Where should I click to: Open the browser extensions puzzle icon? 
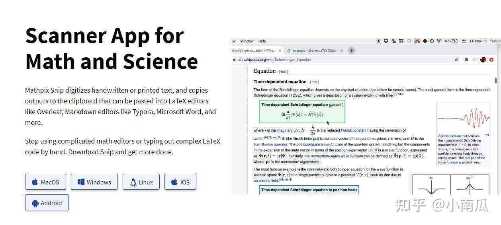click(x=466, y=60)
